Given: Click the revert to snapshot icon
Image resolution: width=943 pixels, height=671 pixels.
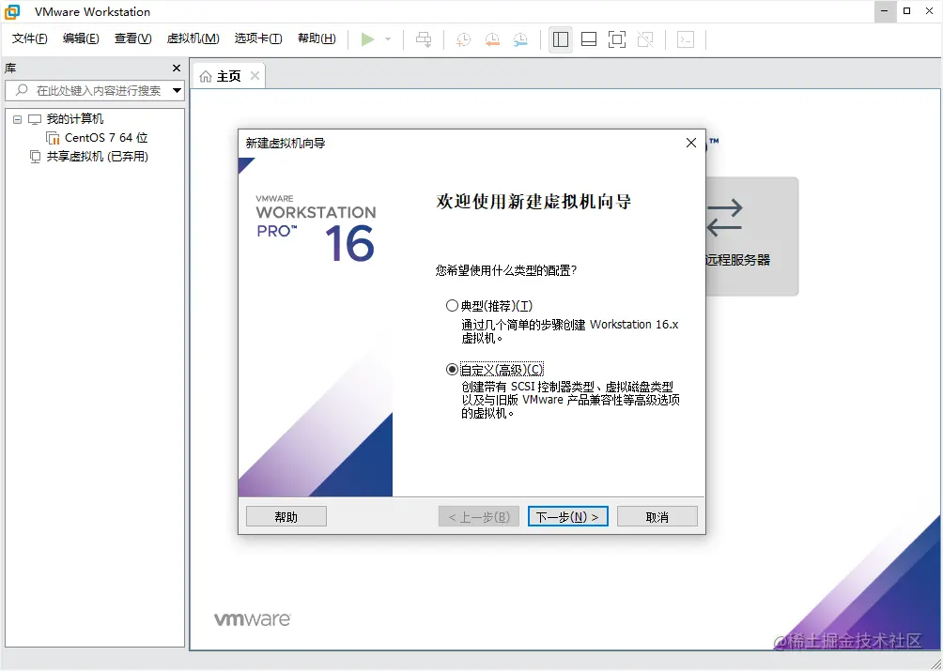Looking at the screenshot, I should pyautogui.click(x=492, y=39).
